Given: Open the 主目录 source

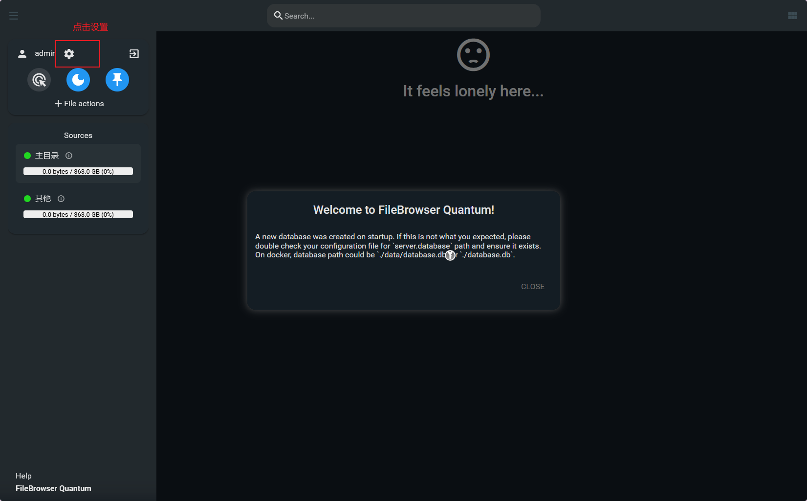Looking at the screenshot, I should [x=47, y=156].
